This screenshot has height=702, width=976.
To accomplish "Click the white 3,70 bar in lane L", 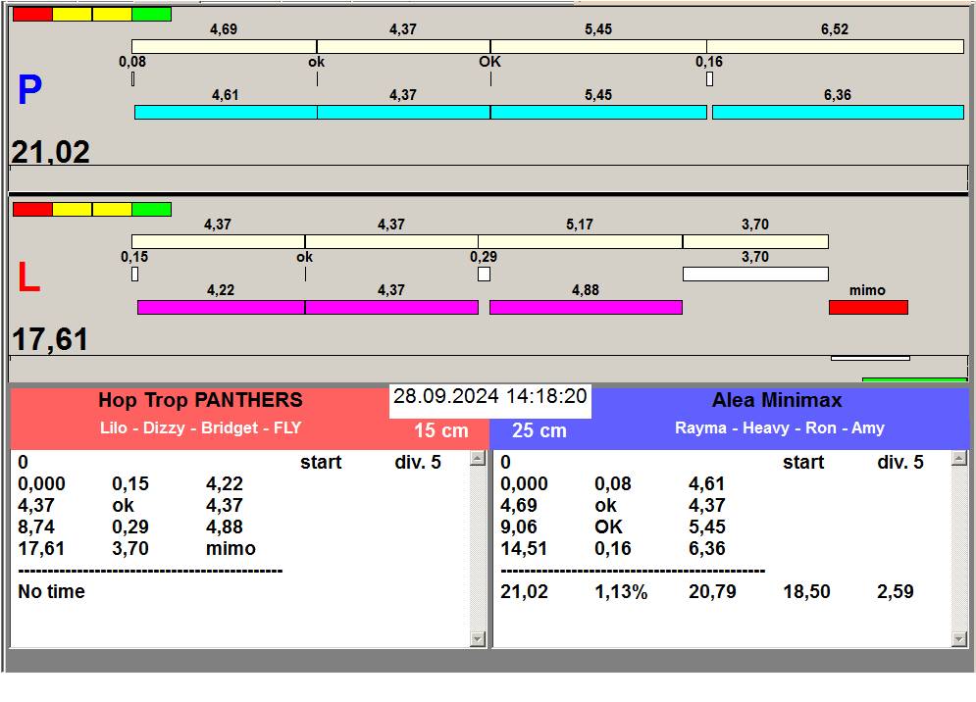I will pyautogui.click(x=755, y=275).
